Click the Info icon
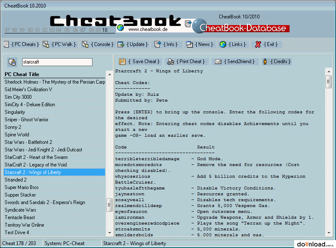The image size is (336, 248). (157, 44)
